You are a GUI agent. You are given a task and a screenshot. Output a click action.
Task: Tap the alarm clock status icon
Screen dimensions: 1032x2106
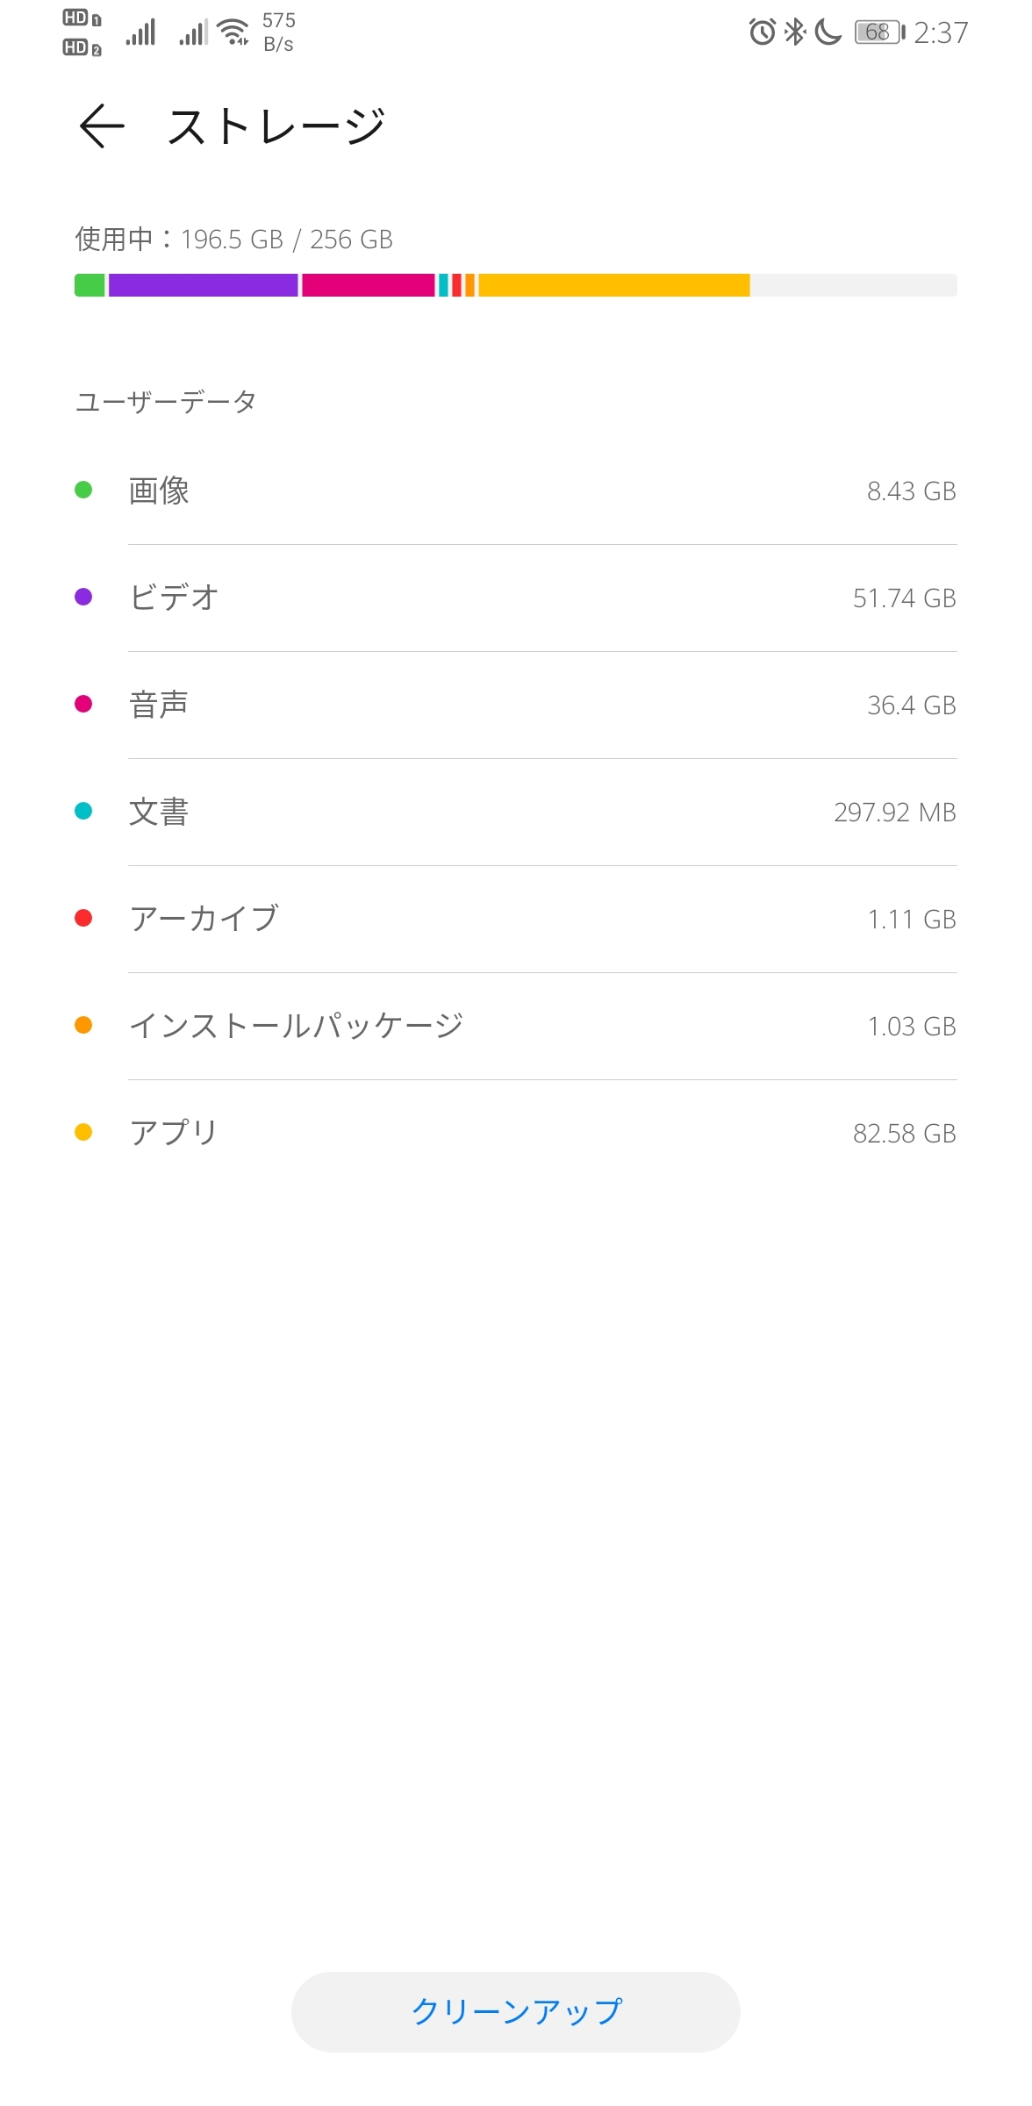tap(762, 32)
